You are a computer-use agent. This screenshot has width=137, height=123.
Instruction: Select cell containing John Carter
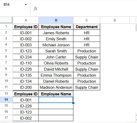[x=56, y=57]
